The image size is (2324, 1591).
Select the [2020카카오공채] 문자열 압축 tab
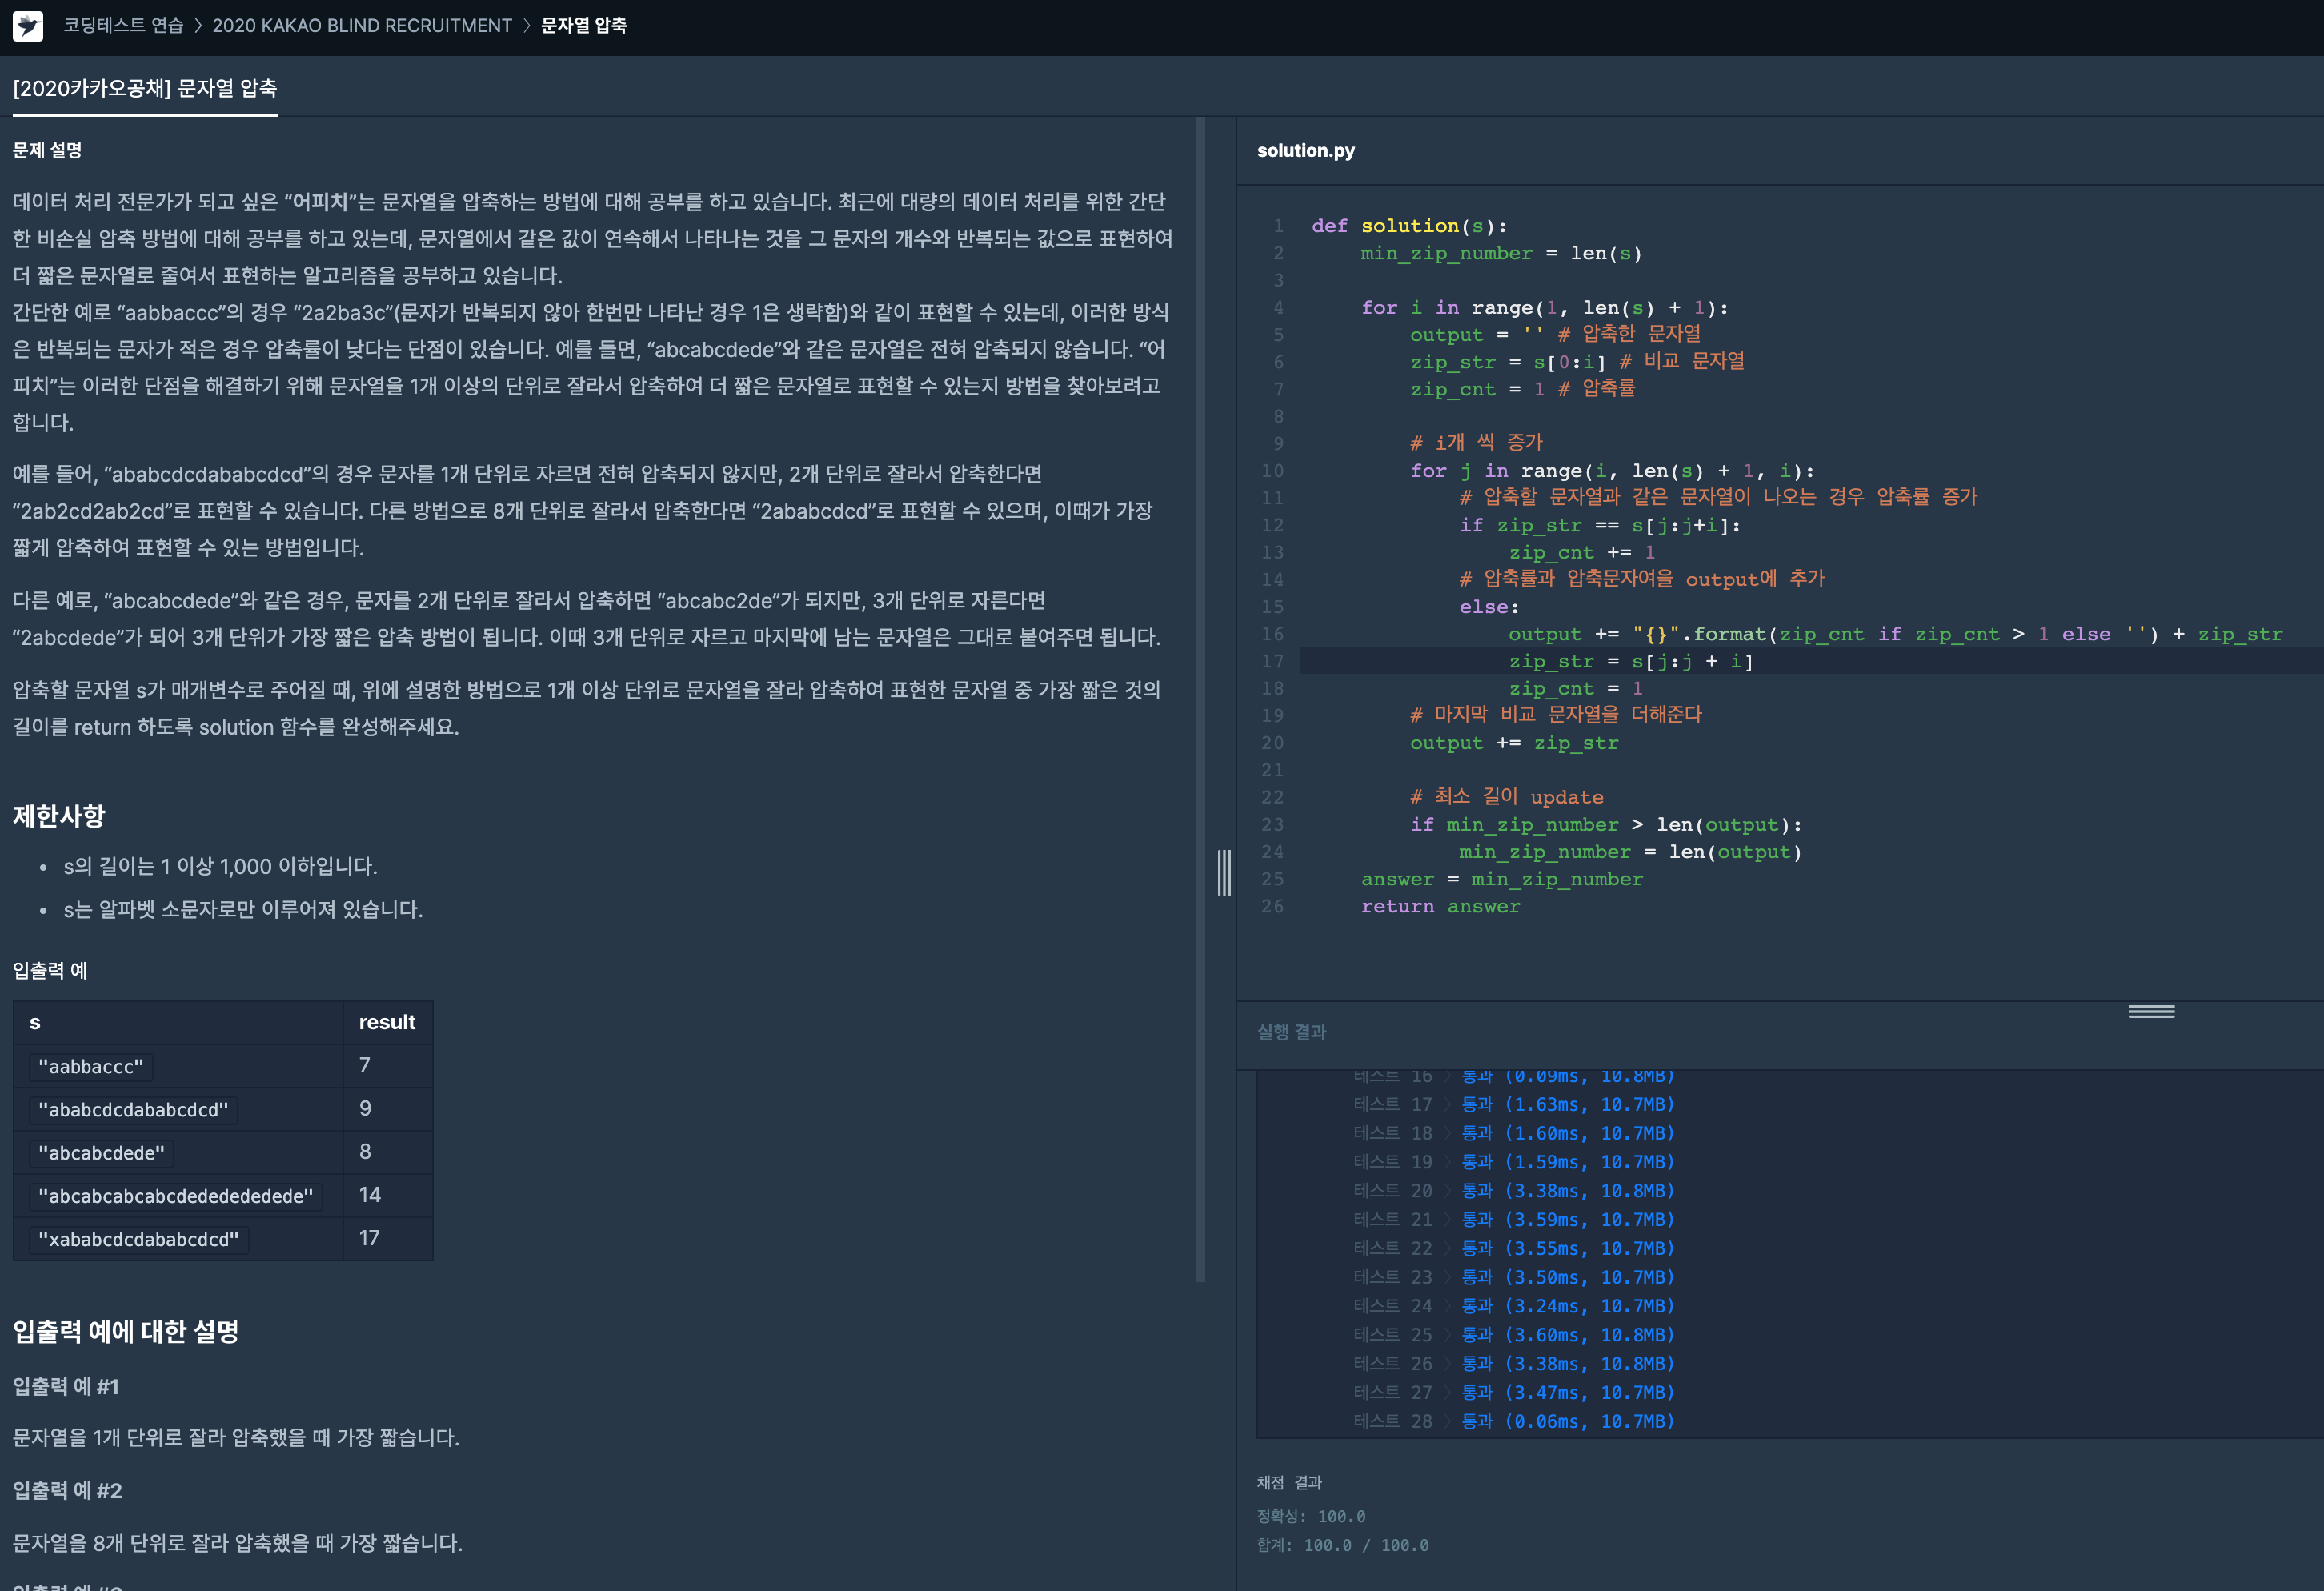(145, 88)
